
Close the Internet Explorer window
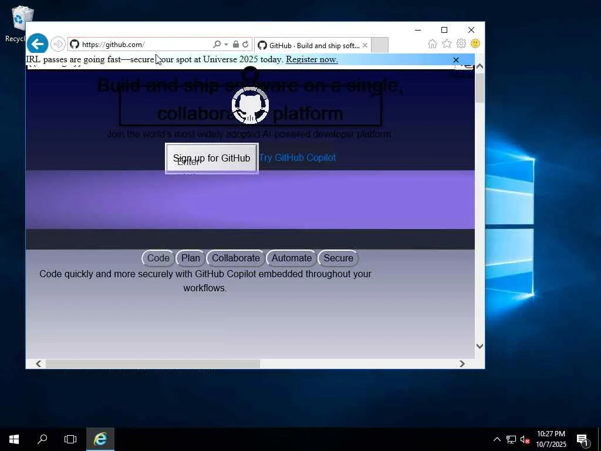pos(471,30)
